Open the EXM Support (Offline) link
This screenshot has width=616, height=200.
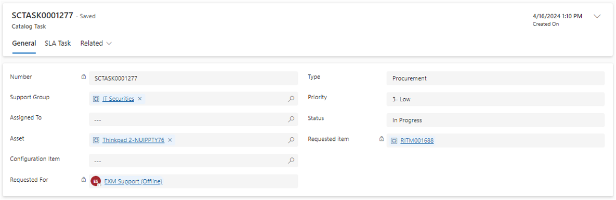click(x=133, y=181)
